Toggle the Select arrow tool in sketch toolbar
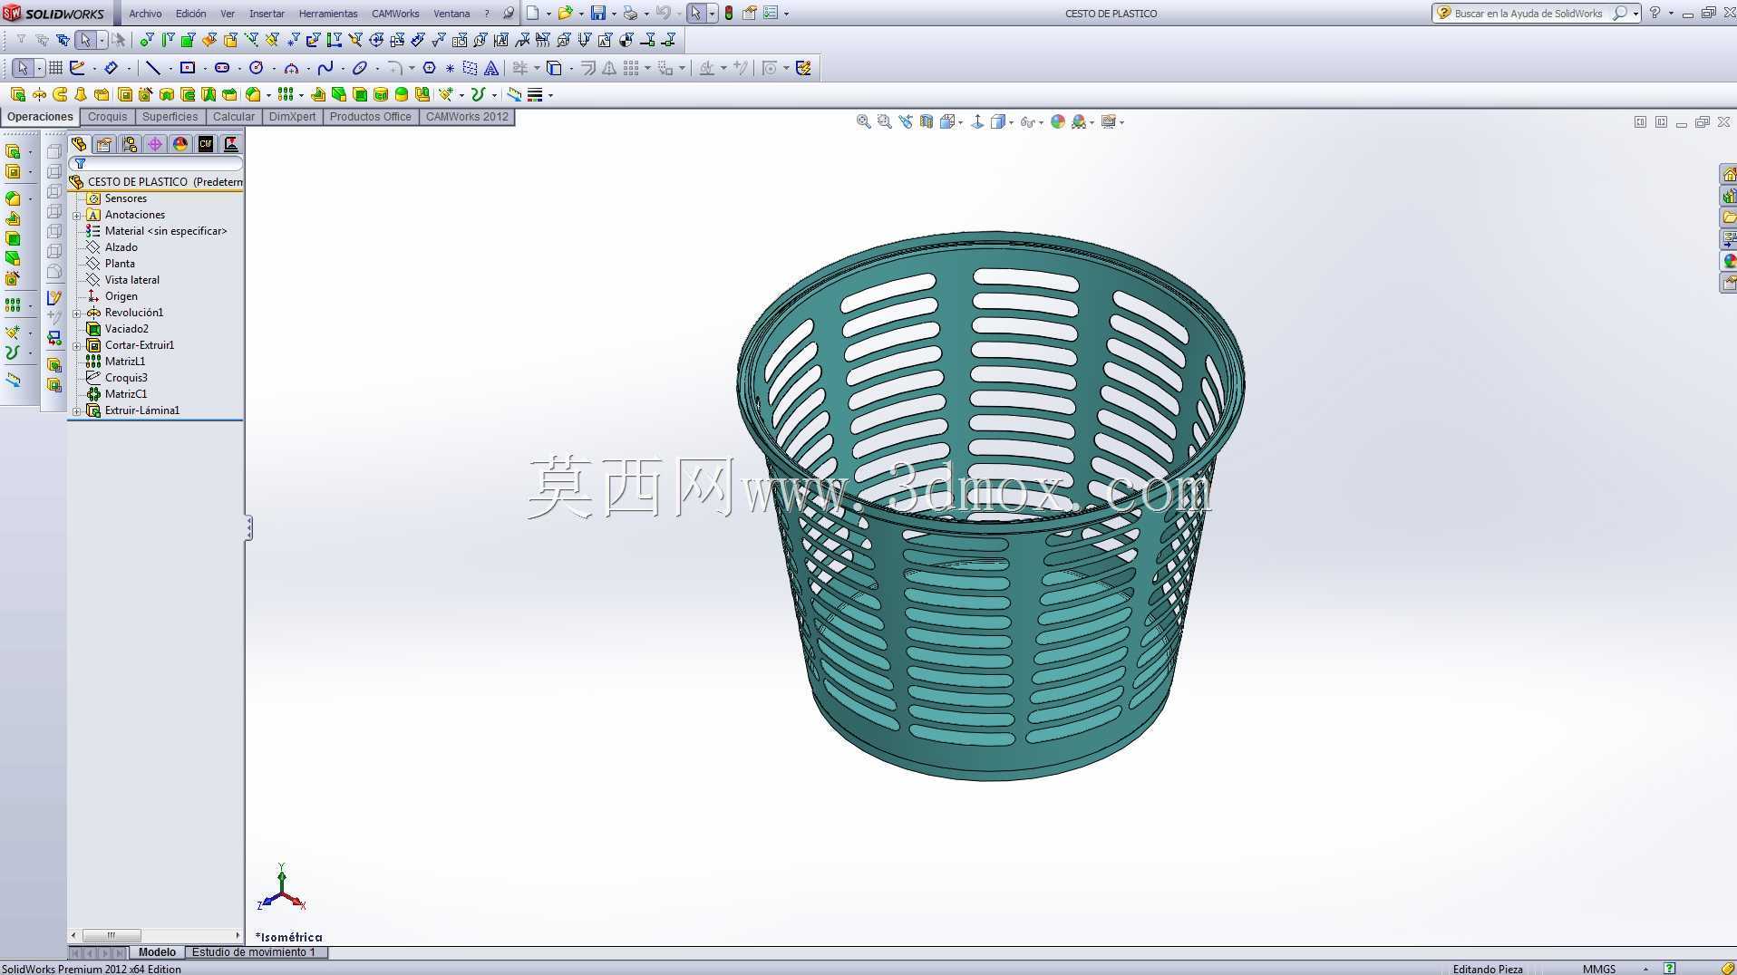Screen dimensions: 1737x975 coord(23,68)
